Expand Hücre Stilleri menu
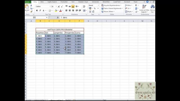The width and height of the screenshot is (180, 101). [108, 12]
